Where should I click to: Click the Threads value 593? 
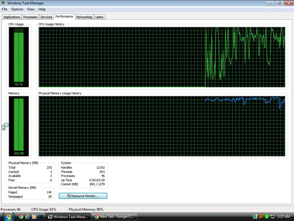coord(102,172)
